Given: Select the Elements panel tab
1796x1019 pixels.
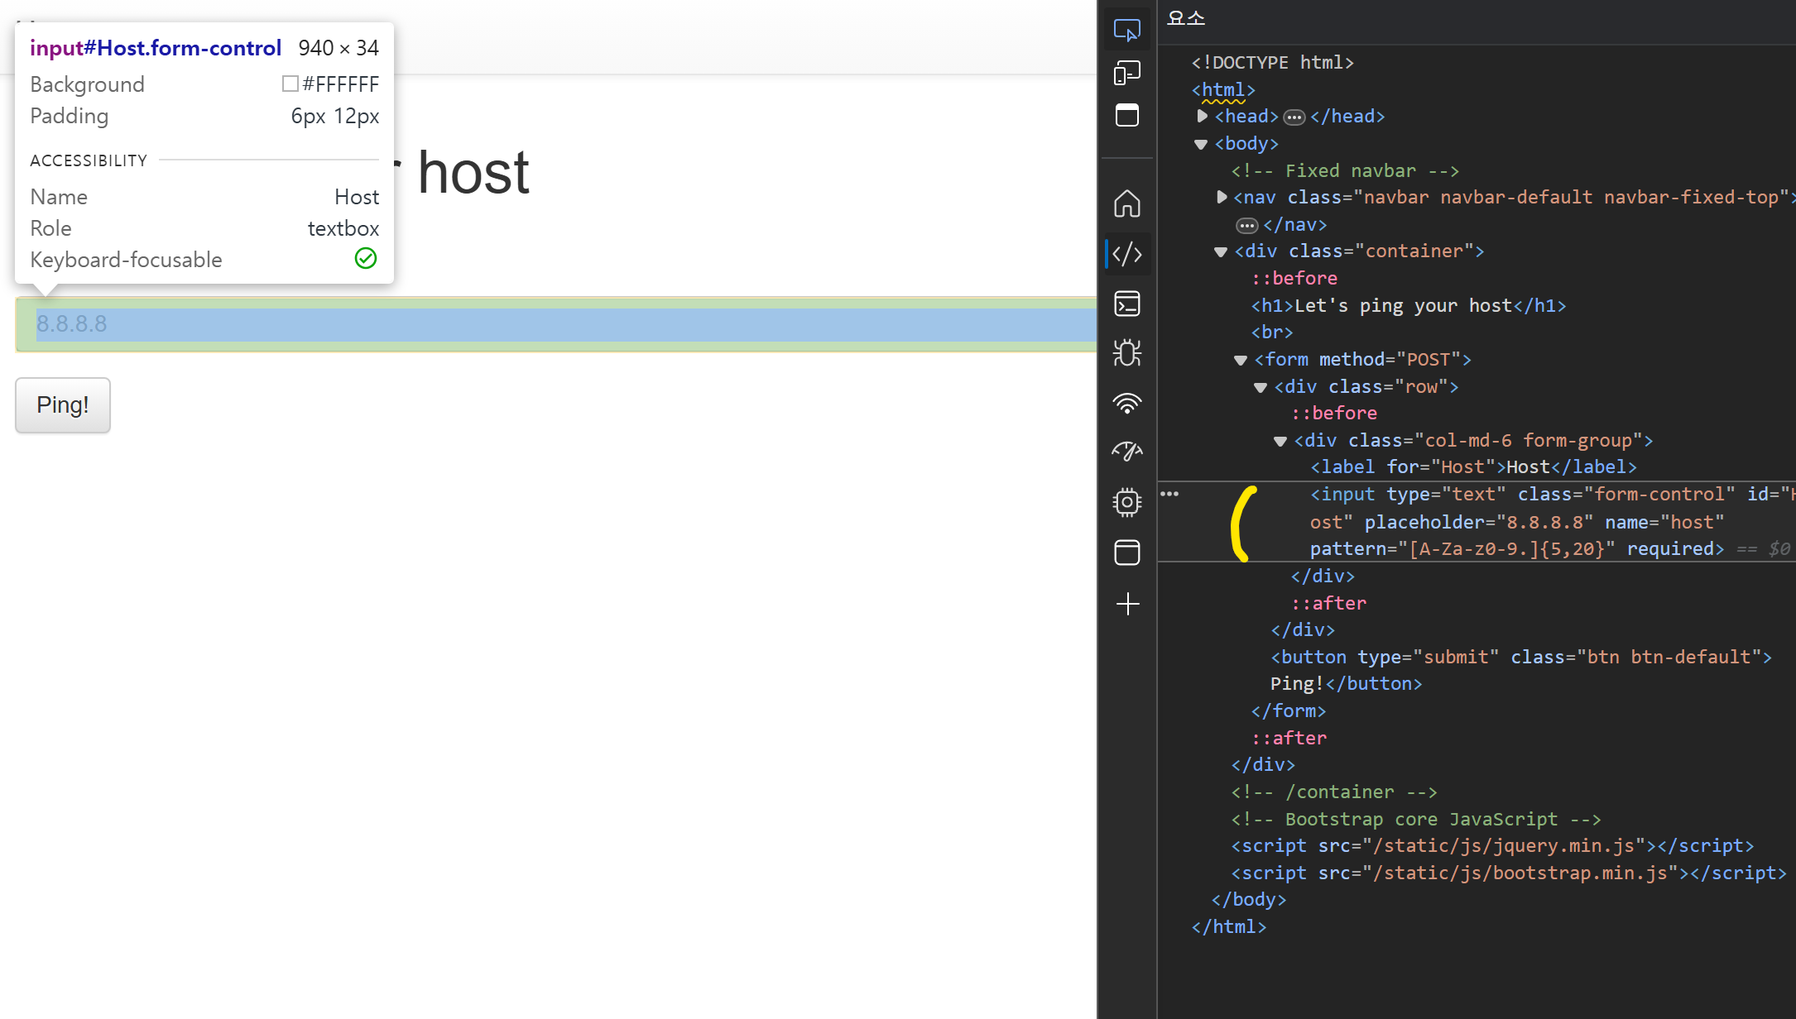Looking at the screenshot, I should click(1186, 18).
